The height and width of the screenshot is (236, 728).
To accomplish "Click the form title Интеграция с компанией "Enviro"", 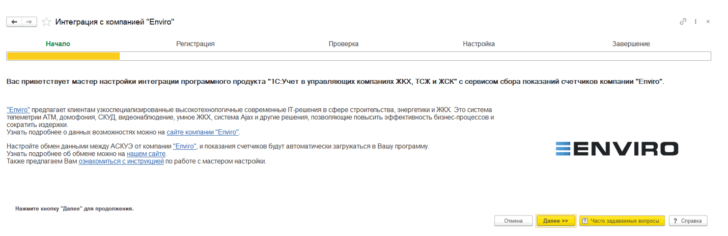I will (x=115, y=22).
